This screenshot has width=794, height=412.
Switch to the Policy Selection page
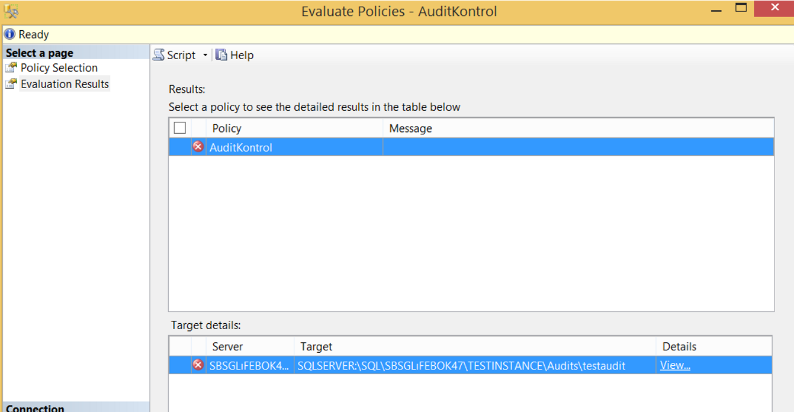click(59, 68)
